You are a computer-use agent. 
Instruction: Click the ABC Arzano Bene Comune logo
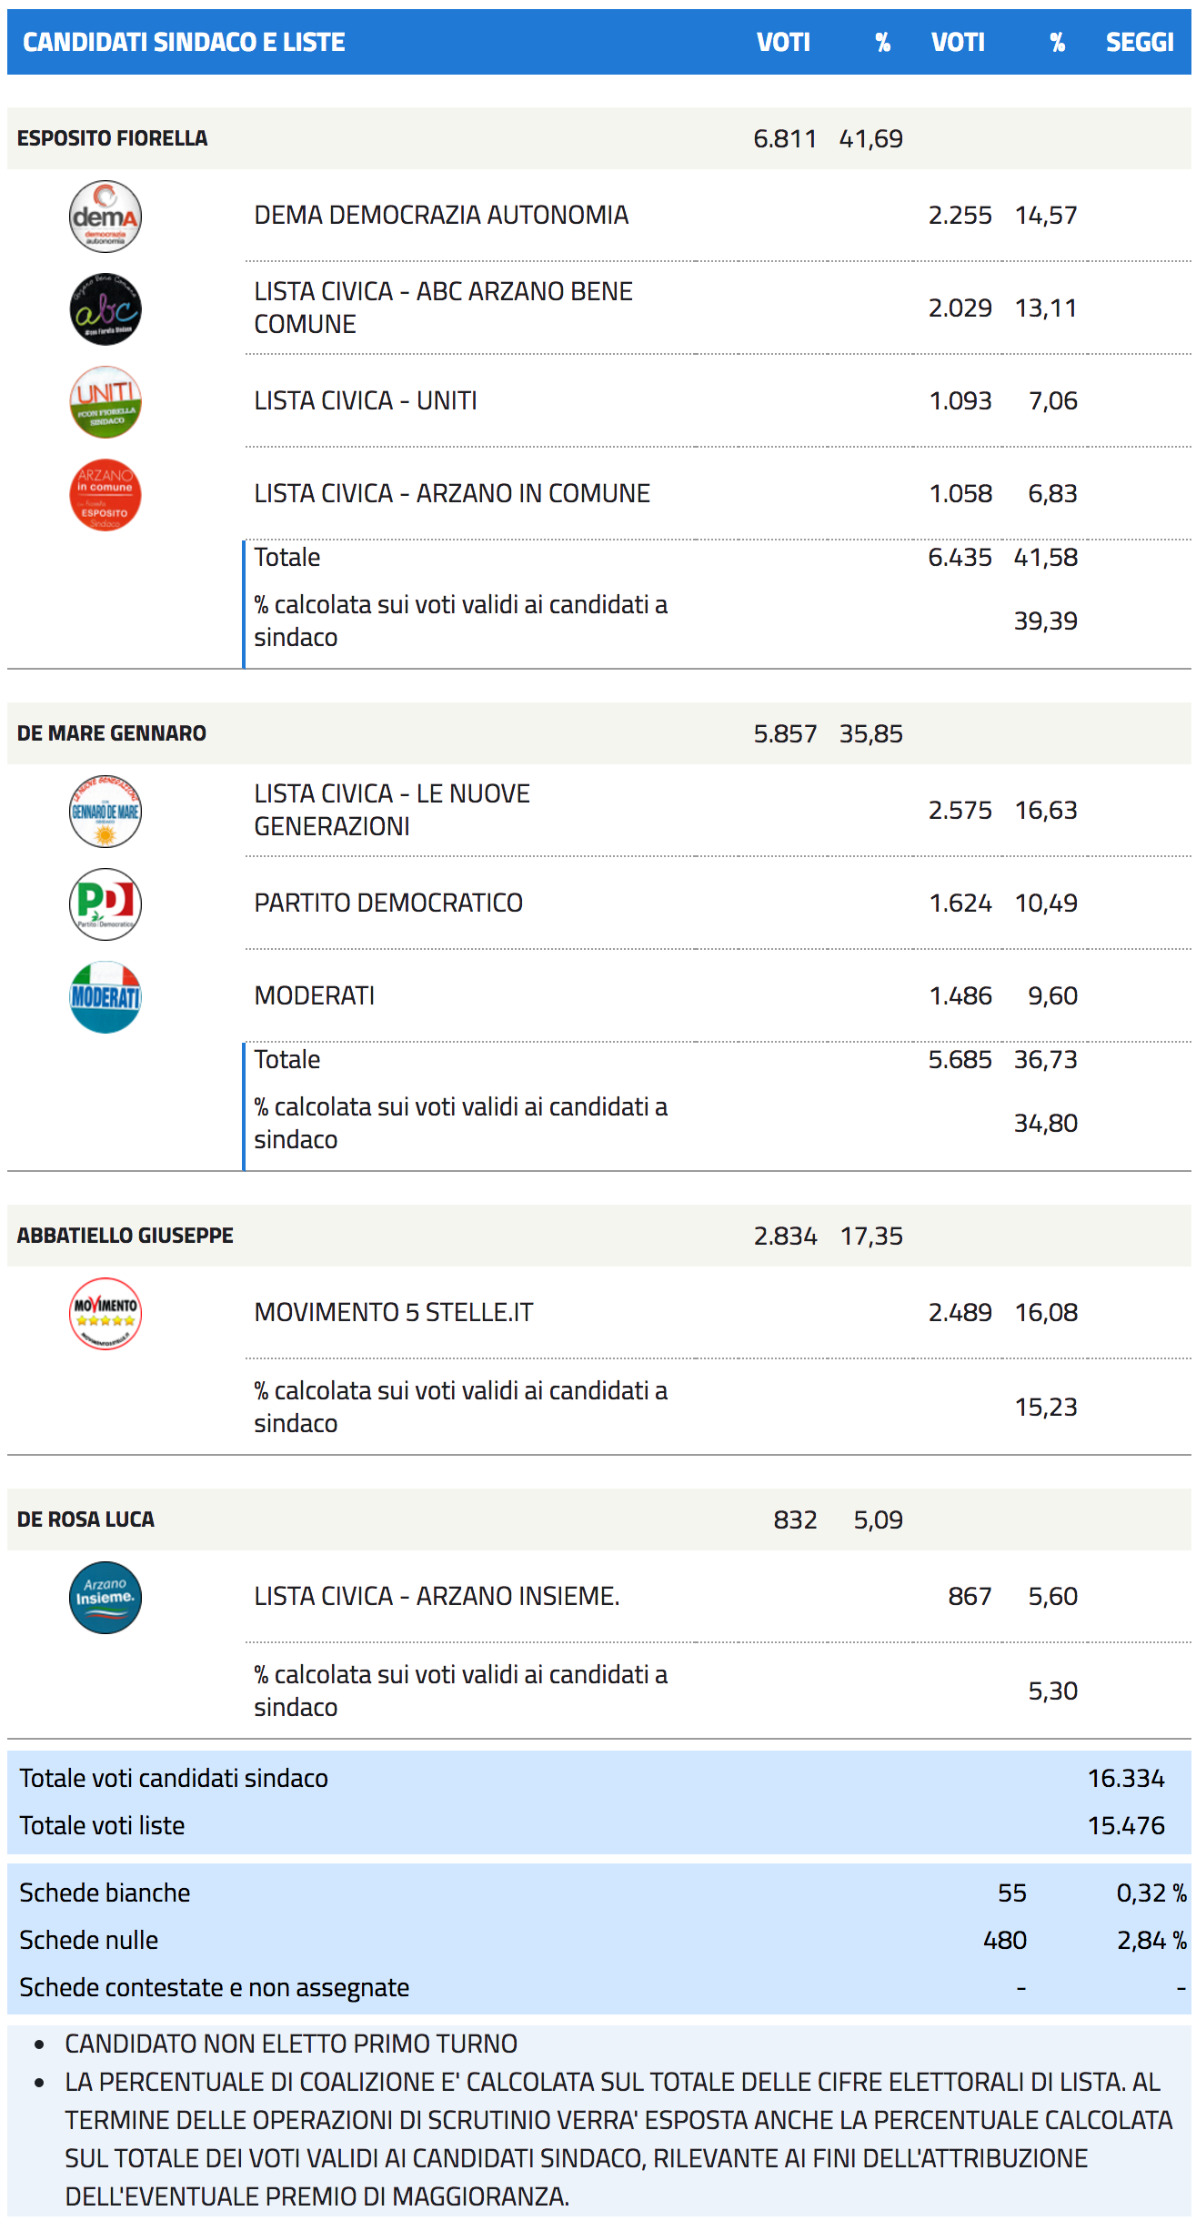106,309
